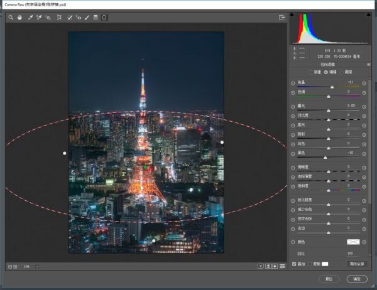Screen dimensions: 377x290
Task: Increase 饱和度 with its plus icon
Action: tap(364, 186)
